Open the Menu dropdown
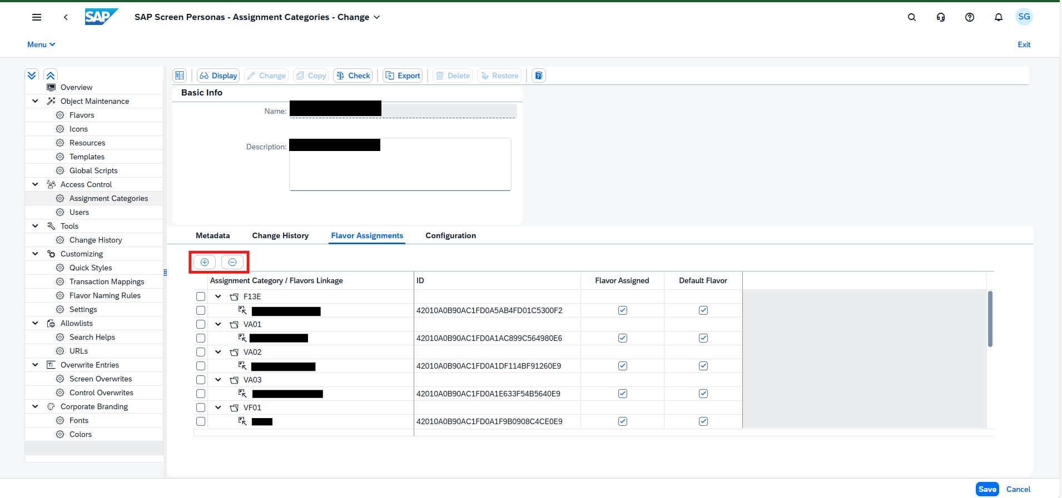1062x498 pixels. pyautogui.click(x=41, y=44)
